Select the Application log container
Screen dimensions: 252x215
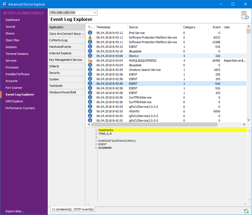[x=66, y=27]
